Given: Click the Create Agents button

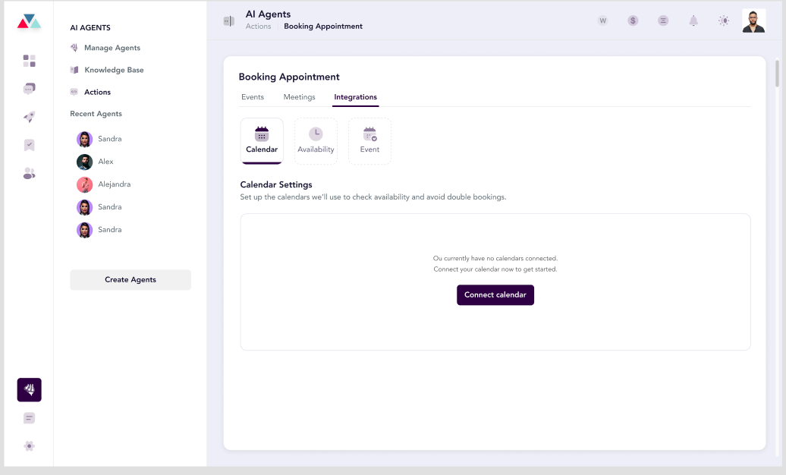Looking at the screenshot, I should tap(130, 280).
